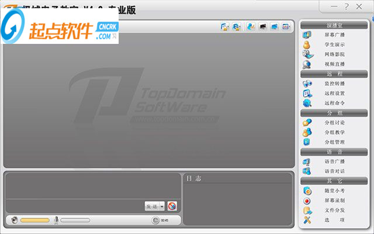
Task: Click in the chat message input field
Action: tap(75, 206)
